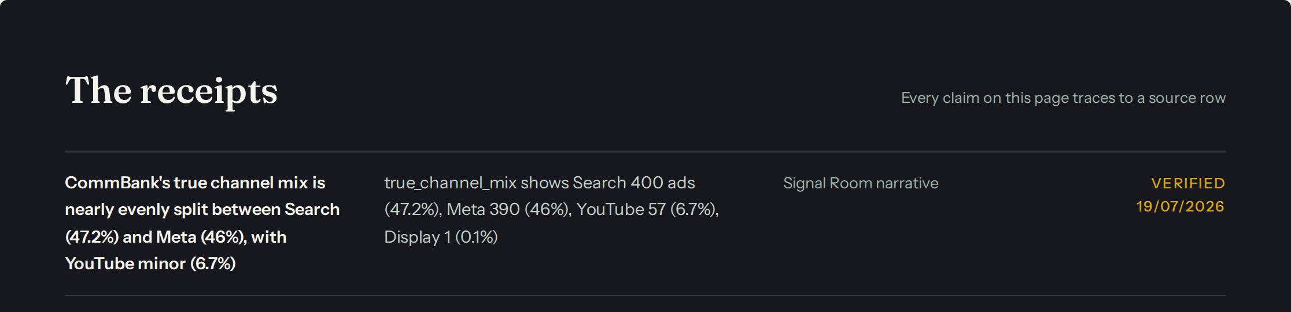This screenshot has height=312, width=1291.
Task: Click the "true_channel_mix" dataset name
Action: pyautogui.click(x=450, y=183)
